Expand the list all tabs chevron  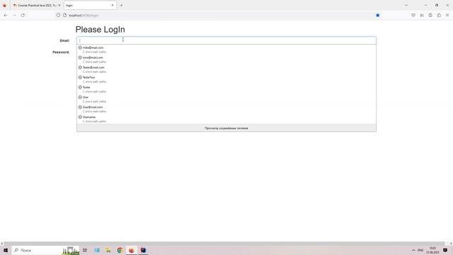coord(406,5)
